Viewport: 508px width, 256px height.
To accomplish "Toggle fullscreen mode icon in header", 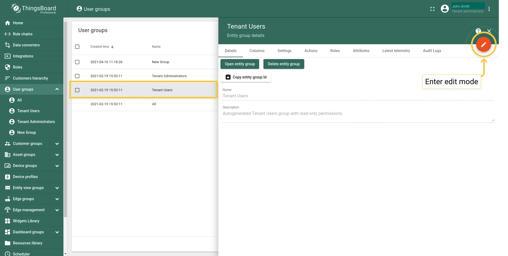I will pyautogui.click(x=432, y=9).
